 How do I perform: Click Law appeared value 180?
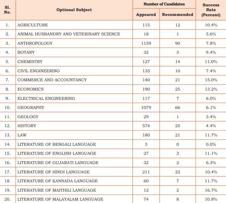click(x=146, y=135)
